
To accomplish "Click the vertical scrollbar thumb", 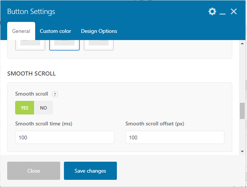I will (x=242, y=111).
